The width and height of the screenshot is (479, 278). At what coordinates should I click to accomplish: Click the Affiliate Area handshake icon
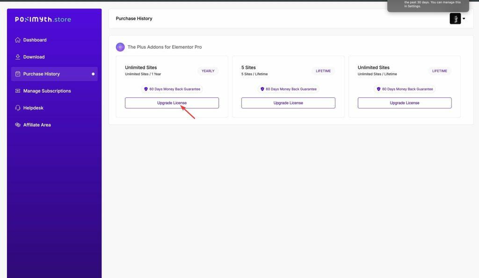point(19,124)
